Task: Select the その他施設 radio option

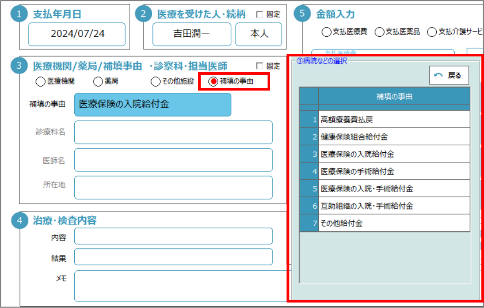Action: pyautogui.click(x=156, y=81)
